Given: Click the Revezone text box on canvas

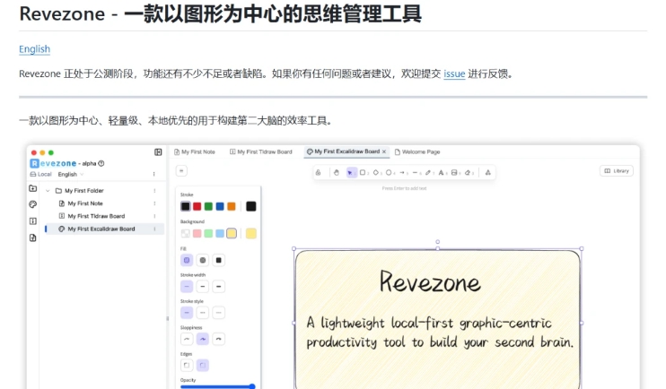Looking at the screenshot, I should tap(430, 281).
